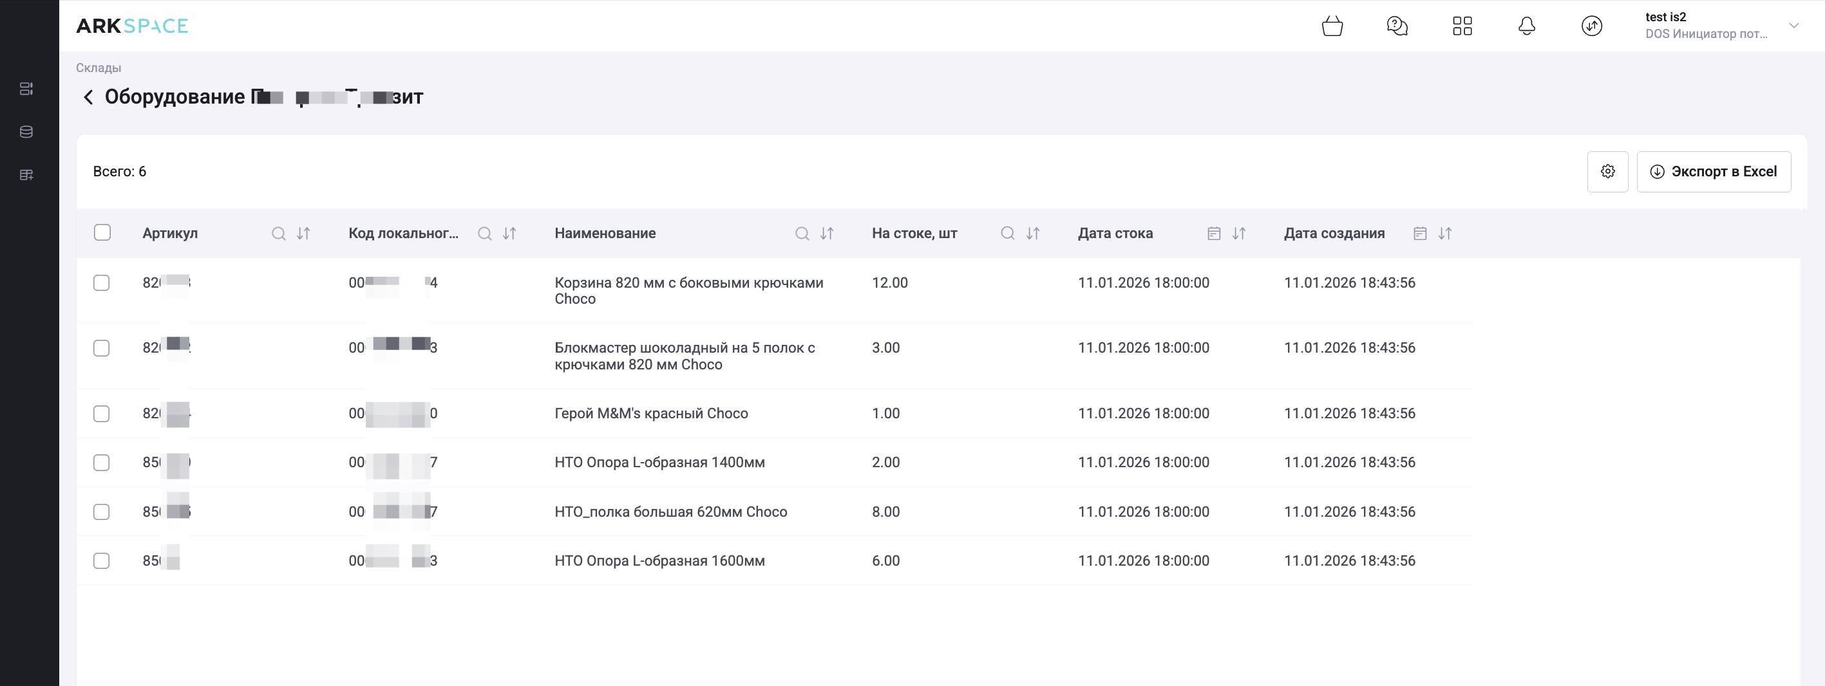Select the НТО Опора L-образная 1600мм row checkbox
Image resolution: width=1825 pixels, height=686 pixels.
(101, 561)
